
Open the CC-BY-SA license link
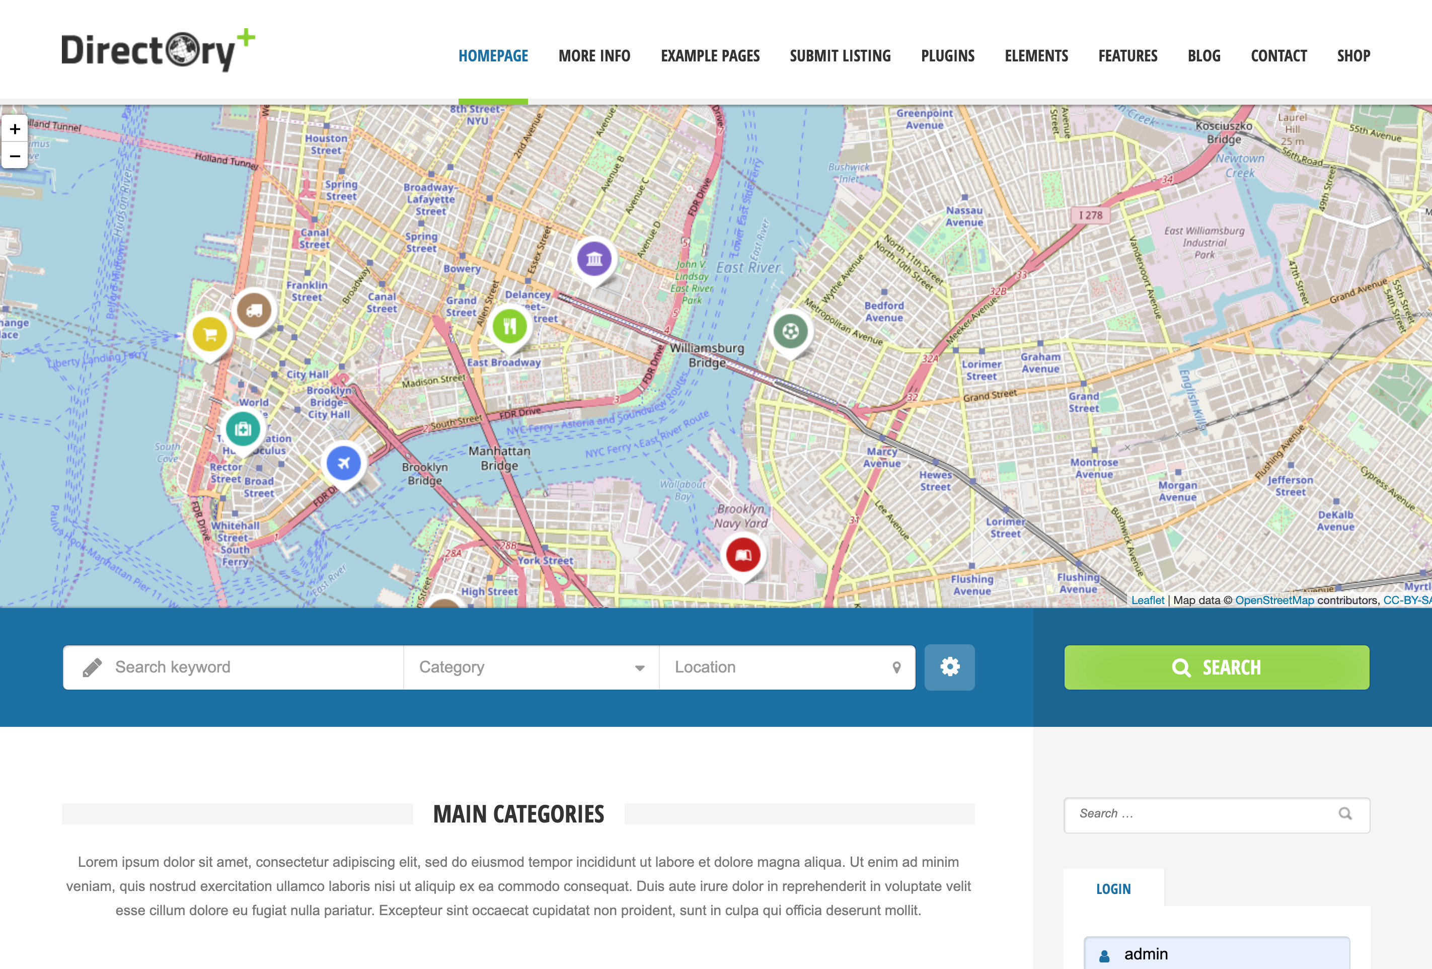coord(1407,601)
